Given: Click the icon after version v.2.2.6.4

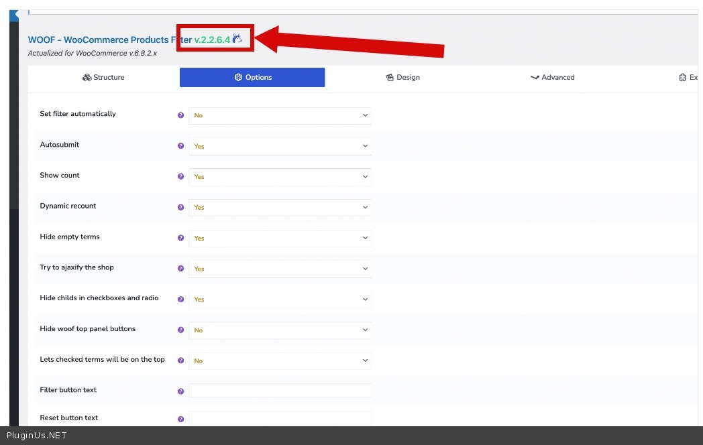Looking at the screenshot, I should [x=237, y=39].
